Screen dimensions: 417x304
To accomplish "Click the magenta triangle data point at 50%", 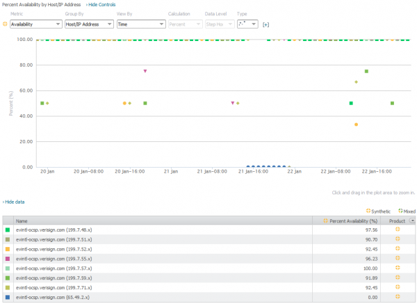I will point(233,103).
